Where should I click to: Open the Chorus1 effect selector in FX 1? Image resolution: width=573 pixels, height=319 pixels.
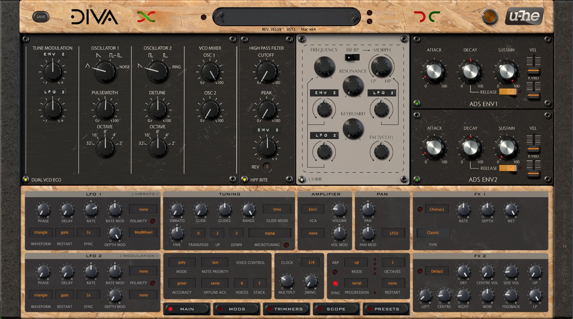point(437,209)
